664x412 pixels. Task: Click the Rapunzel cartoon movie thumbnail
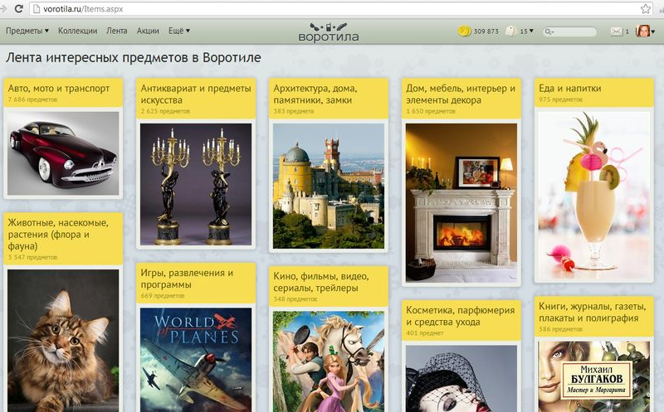coord(329,361)
